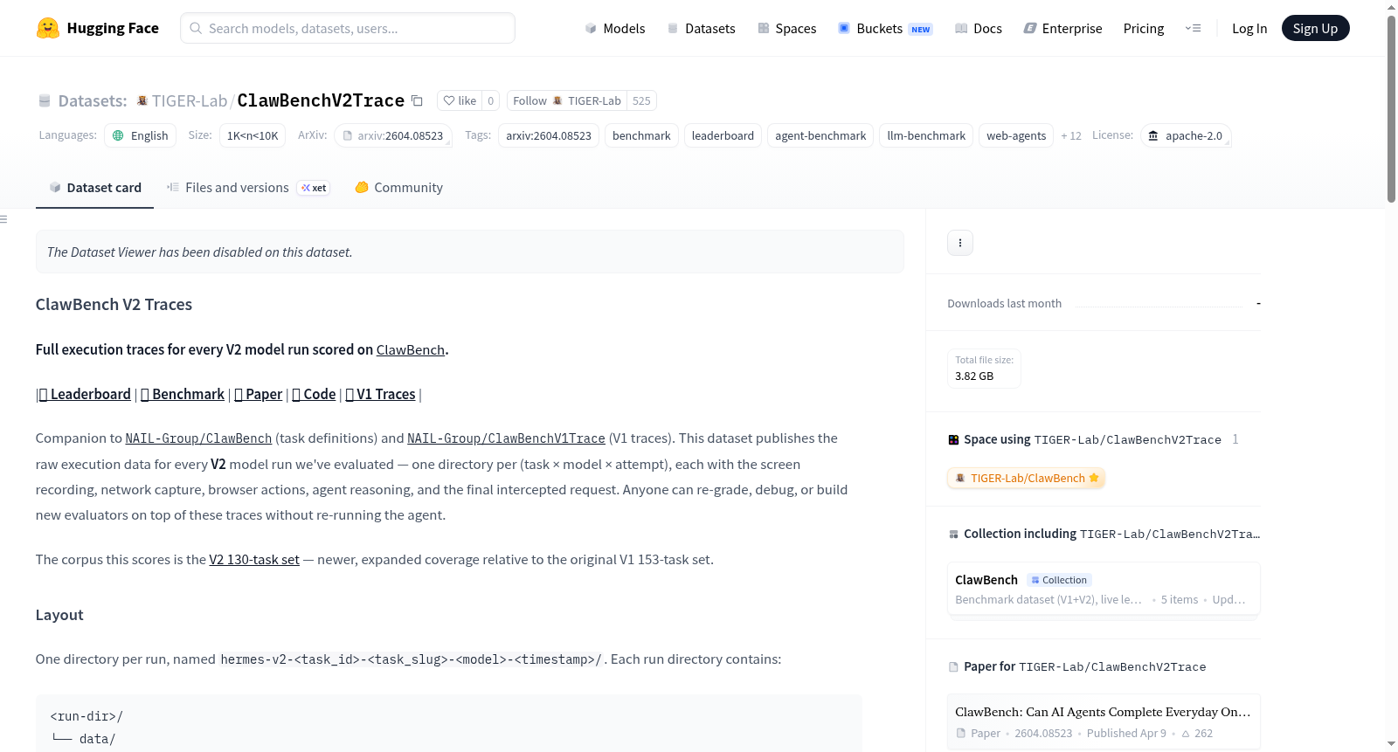This screenshot has width=1398, height=752.
Task: Click the TIGER-Lab/ClawBench space chip
Action: 1027,478
